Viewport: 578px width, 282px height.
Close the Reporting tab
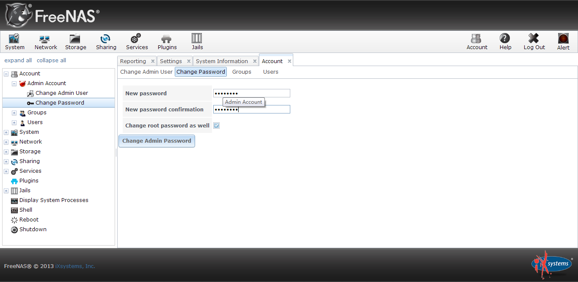click(x=153, y=61)
